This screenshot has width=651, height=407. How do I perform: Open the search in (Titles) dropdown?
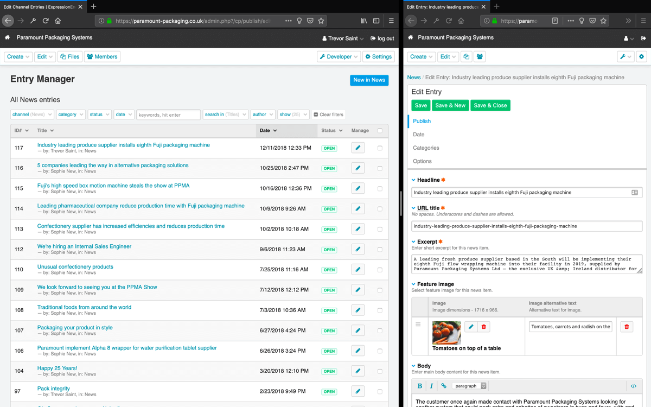point(226,115)
